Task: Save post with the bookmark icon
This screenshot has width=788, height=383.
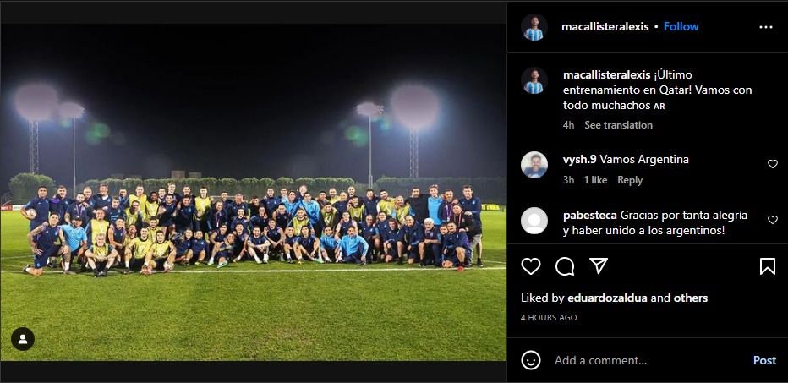Action: 768,265
